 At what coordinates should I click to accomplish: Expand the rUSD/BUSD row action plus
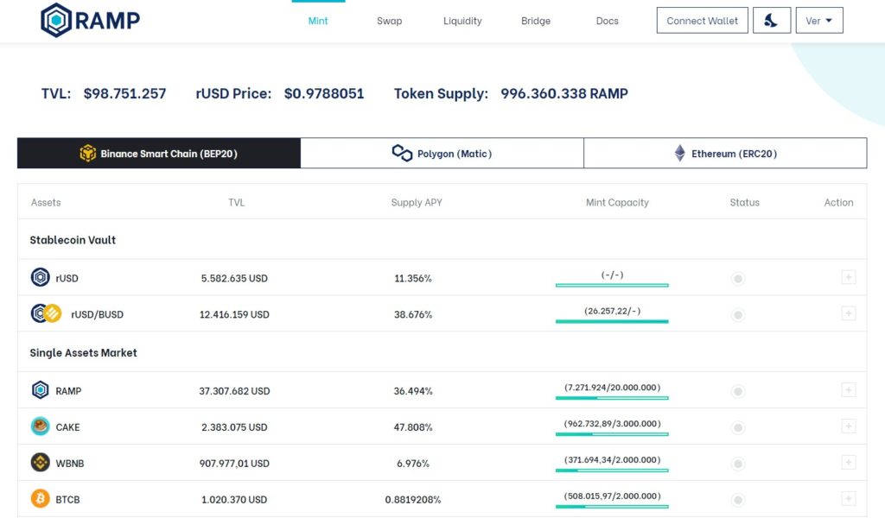click(x=849, y=313)
